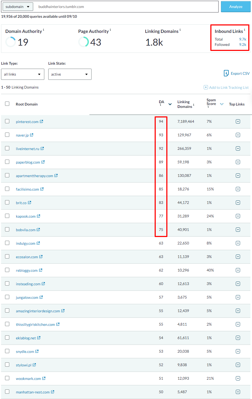This screenshot has width=252, height=399.
Task: Expand Top Links for pinterest.com
Action: pos(238,121)
